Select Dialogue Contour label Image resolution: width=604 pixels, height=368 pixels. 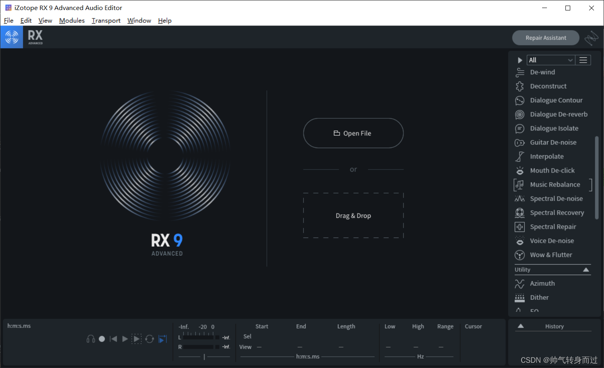point(556,100)
